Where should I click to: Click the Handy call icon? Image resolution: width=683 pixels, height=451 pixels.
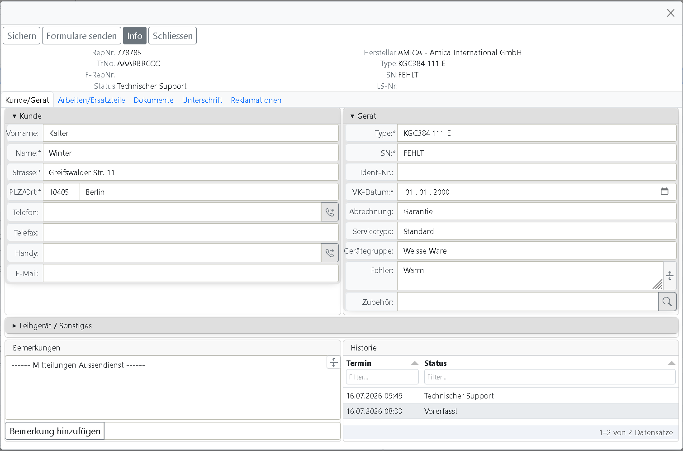pyautogui.click(x=330, y=253)
